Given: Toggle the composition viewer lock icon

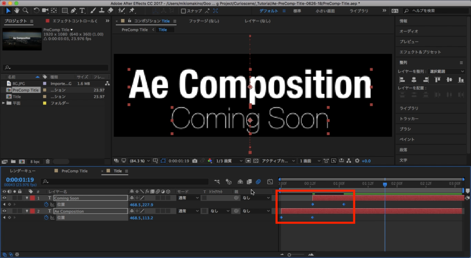Looking at the screenshot, I should click(x=129, y=21).
